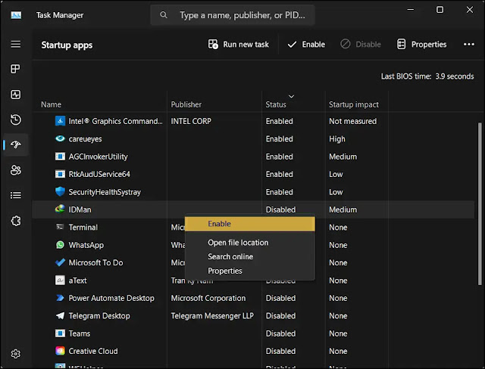The height and width of the screenshot is (369, 485).
Task: Click Not measured startup impact value
Action: point(352,121)
